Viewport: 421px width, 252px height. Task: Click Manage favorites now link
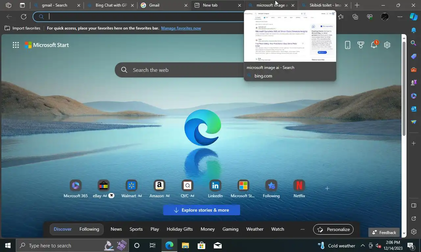click(181, 28)
